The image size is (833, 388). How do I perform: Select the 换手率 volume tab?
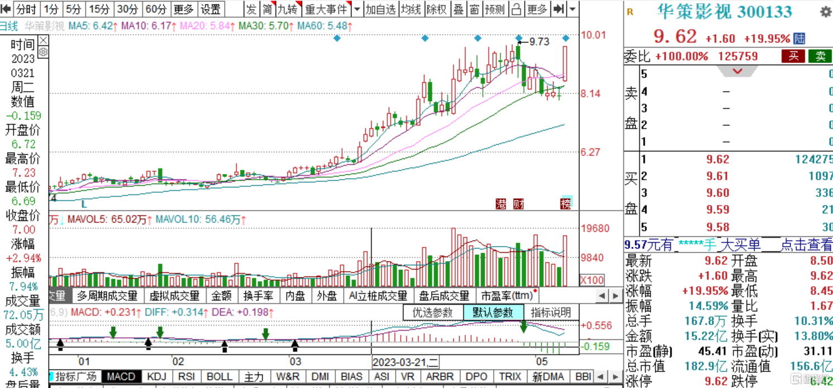(x=258, y=295)
